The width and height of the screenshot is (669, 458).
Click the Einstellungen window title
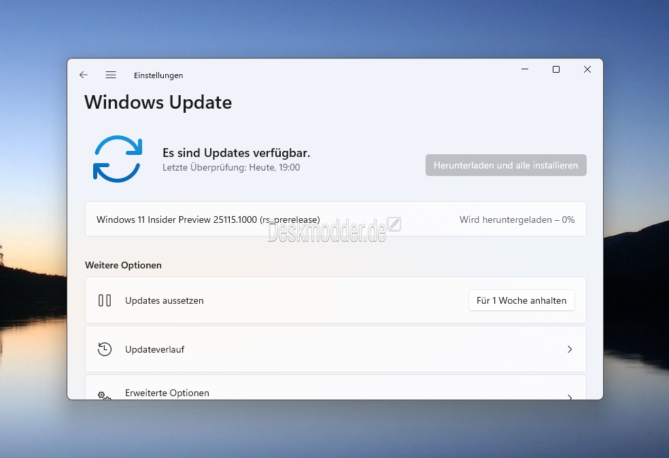click(158, 75)
